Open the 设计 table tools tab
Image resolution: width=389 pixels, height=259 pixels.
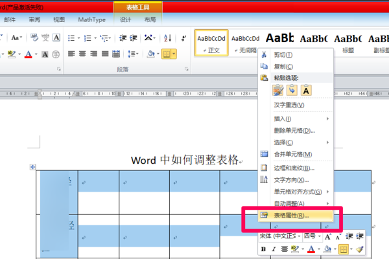point(126,19)
